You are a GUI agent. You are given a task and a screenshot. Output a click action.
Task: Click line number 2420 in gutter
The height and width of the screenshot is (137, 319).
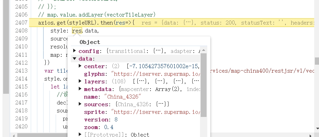[21, 126]
